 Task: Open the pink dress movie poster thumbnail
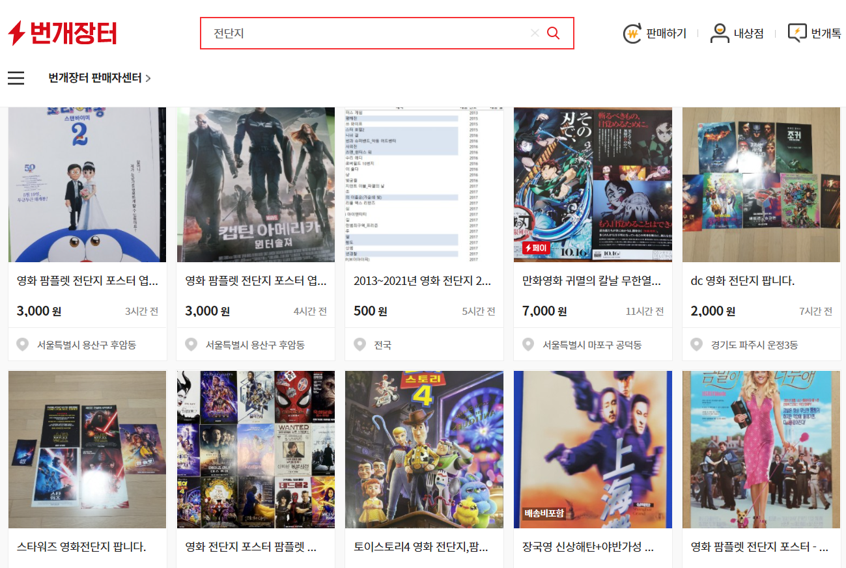coord(761,450)
